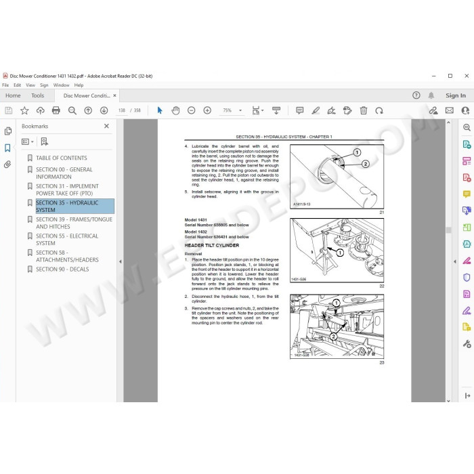Screen dimensions: 474x474
Task: Collapse the left navigation pane arrow
Action: click(121, 262)
